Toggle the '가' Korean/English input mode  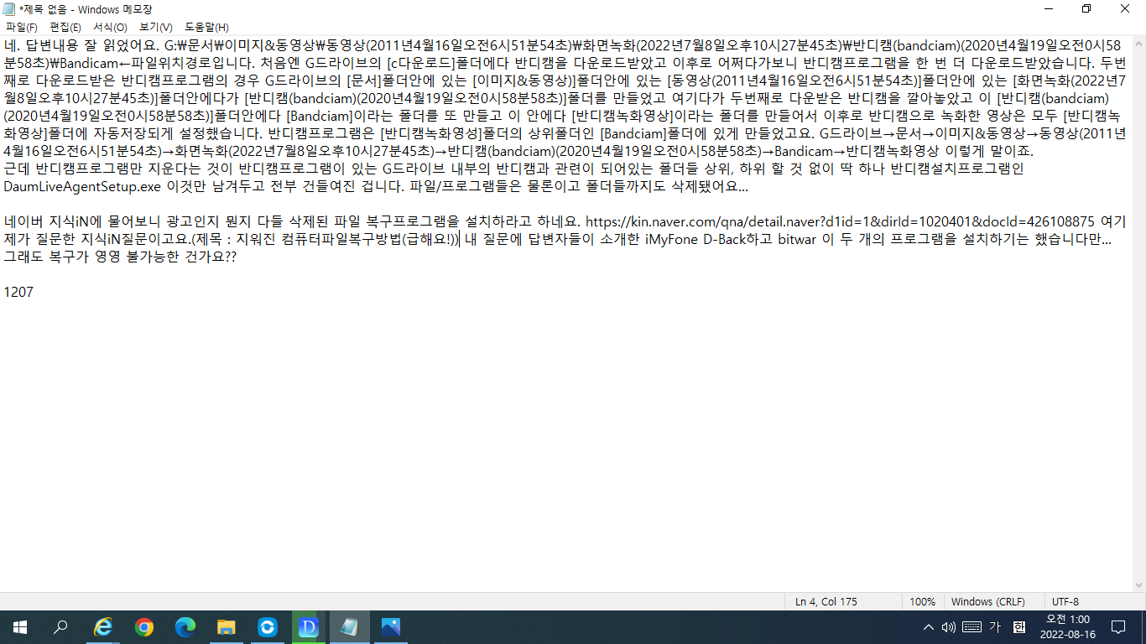995,626
